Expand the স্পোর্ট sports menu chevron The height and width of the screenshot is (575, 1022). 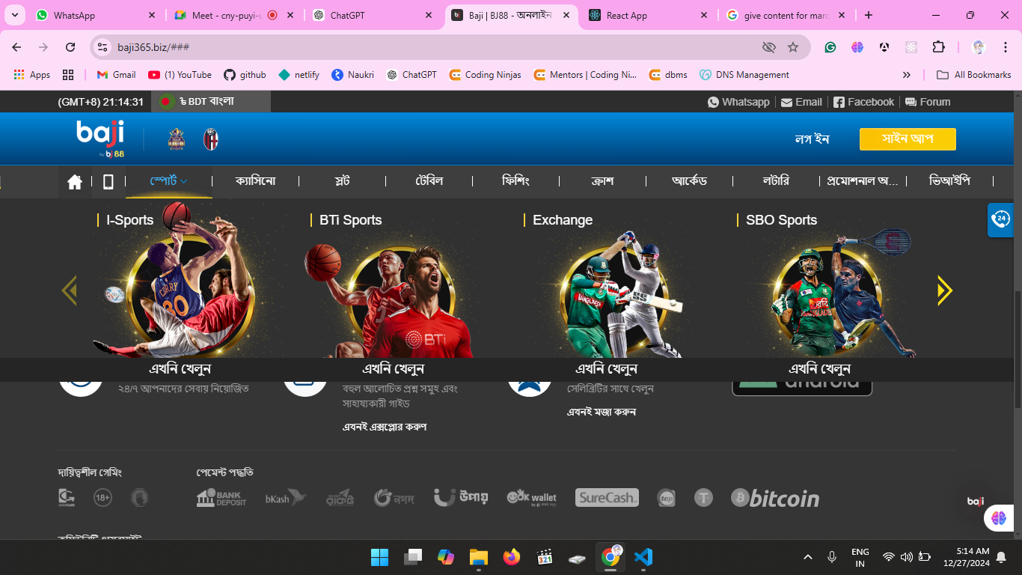[184, 181]
